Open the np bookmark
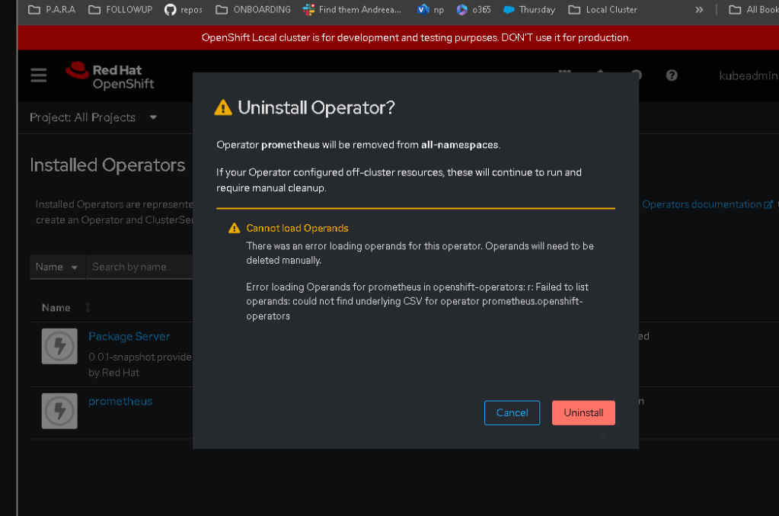 coord(431,9)
